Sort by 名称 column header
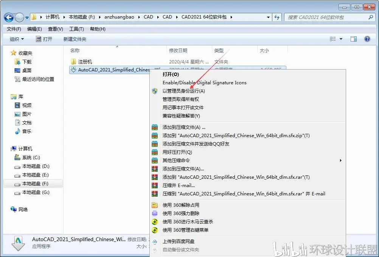Image resolution: width=379 pixels, height=257 pixels. (x=75, y=51)
